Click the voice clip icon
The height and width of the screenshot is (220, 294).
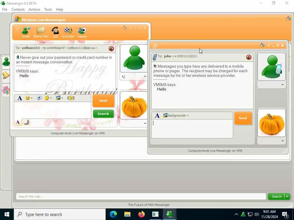tap(39, 98)
